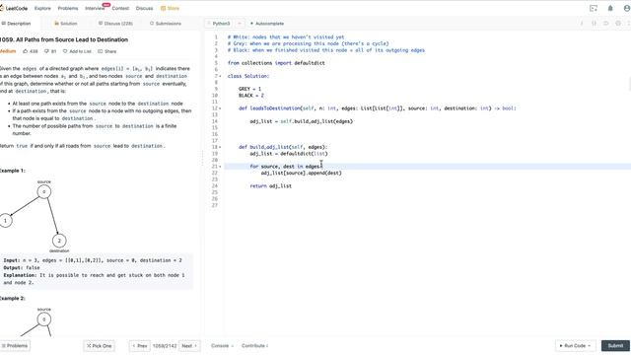Open the Contribute link

pyautogui.click(x=254, y=346)
